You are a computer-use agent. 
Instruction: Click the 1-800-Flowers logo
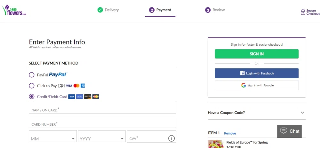click(x=14, y=10)
